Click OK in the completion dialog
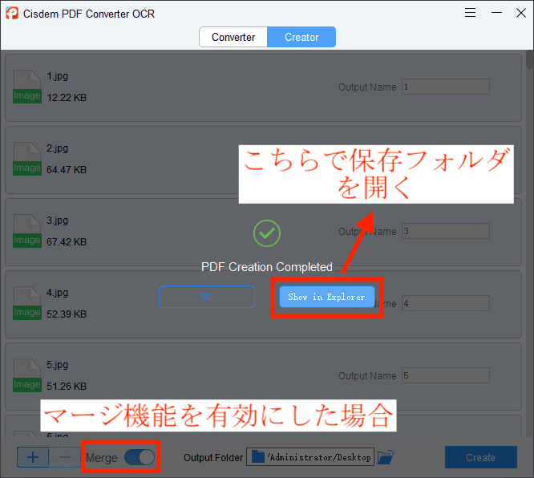This screenshot has width=534, height=478. tap(207, 297)
